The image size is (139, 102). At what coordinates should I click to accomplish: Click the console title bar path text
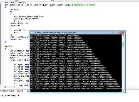tap(55, 33)
